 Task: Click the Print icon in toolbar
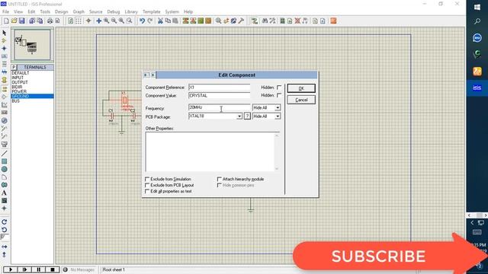click(x=50, y=21)
